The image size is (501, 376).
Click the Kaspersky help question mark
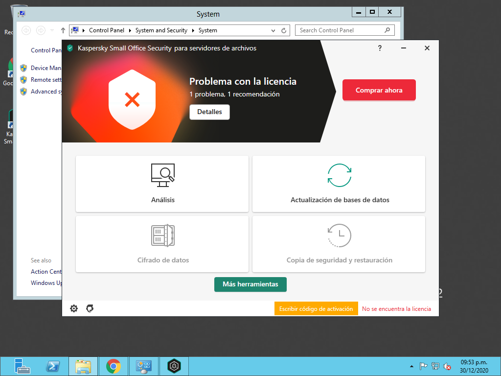click(x=380, y=48)
